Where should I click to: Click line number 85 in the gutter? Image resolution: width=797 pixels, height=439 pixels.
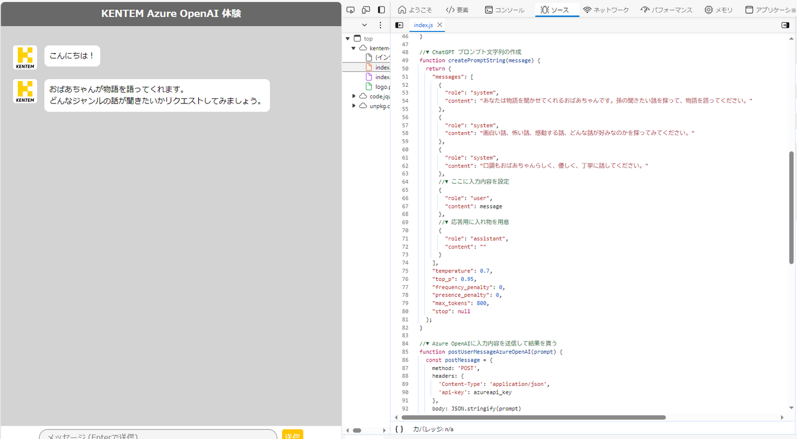[405, 352]
